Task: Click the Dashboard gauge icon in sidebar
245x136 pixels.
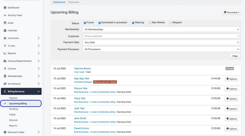Action: 5,7
